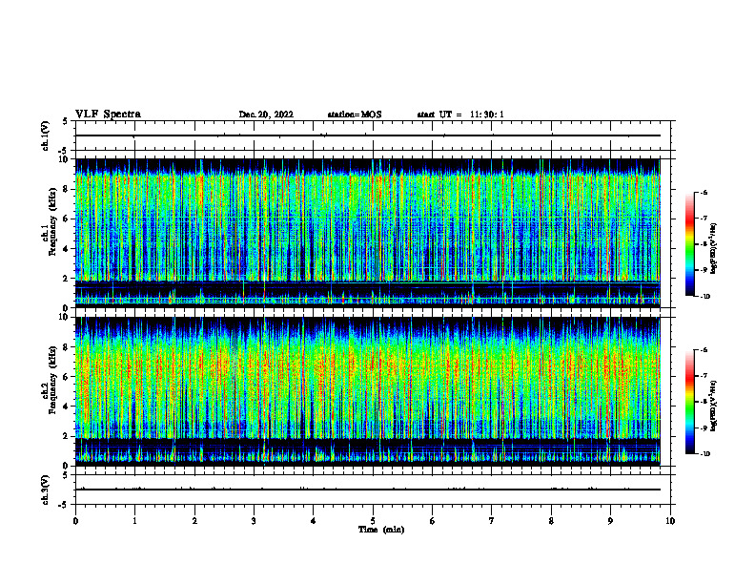Click inside the ch.2 spectrogram panel
The image size is (755, 584).
pos(367,391)
